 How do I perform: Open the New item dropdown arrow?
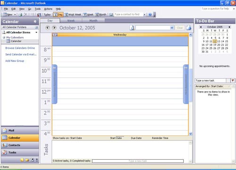(15, 15)
